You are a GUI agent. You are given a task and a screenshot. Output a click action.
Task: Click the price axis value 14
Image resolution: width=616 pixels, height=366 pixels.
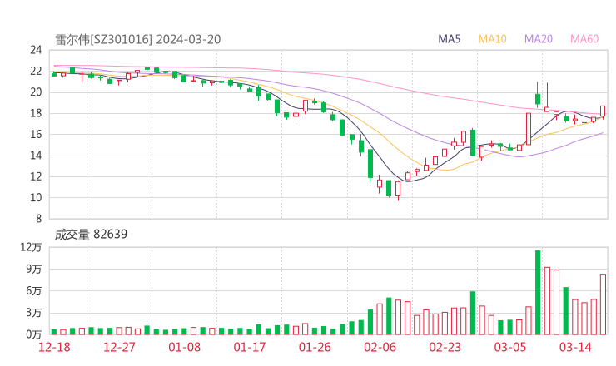(36, 156)
